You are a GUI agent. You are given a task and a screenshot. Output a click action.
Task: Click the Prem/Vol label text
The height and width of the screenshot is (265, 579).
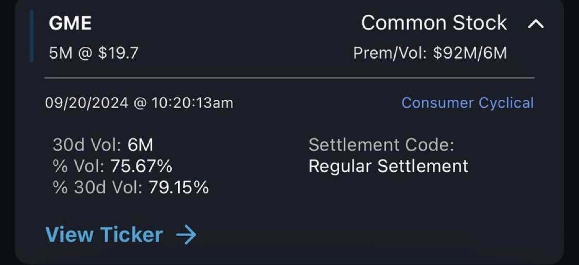tap(390, 53)
